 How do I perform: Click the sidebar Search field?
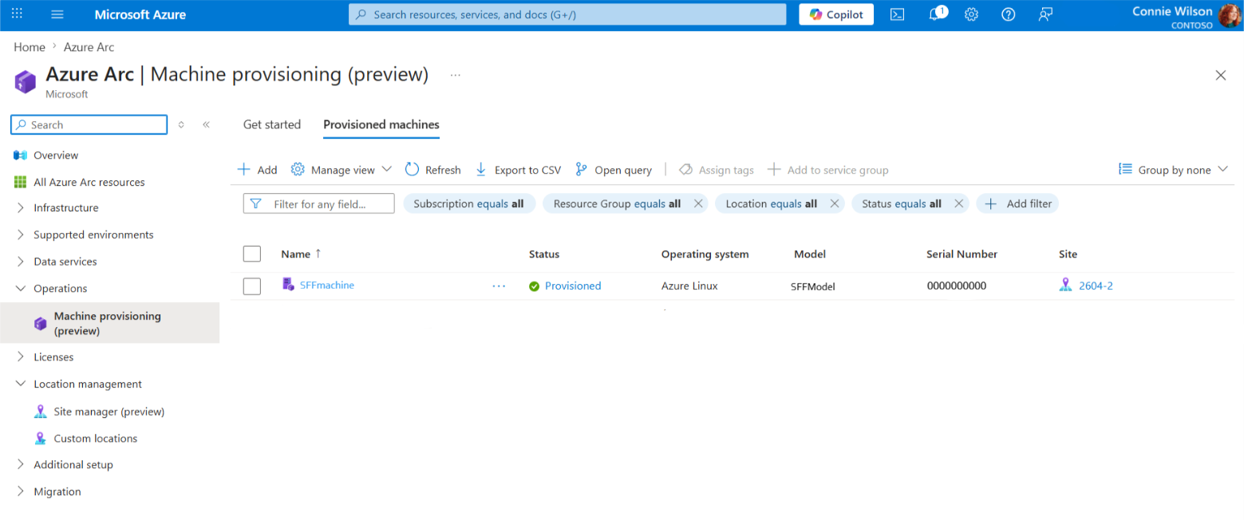[89, 124]
